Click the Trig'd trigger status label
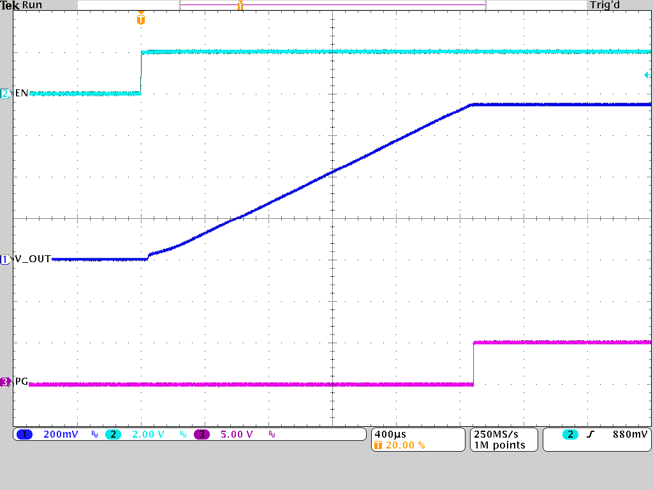 (x=605, y=5)
